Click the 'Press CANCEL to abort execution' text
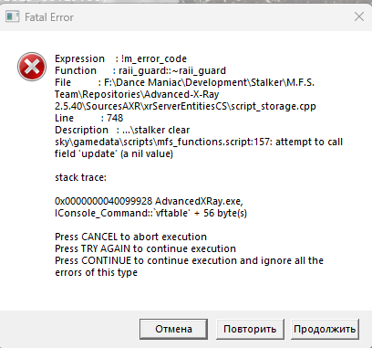The image size is (372, 348). (130, 237)
